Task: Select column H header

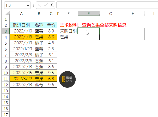Action: click(133, 13)
